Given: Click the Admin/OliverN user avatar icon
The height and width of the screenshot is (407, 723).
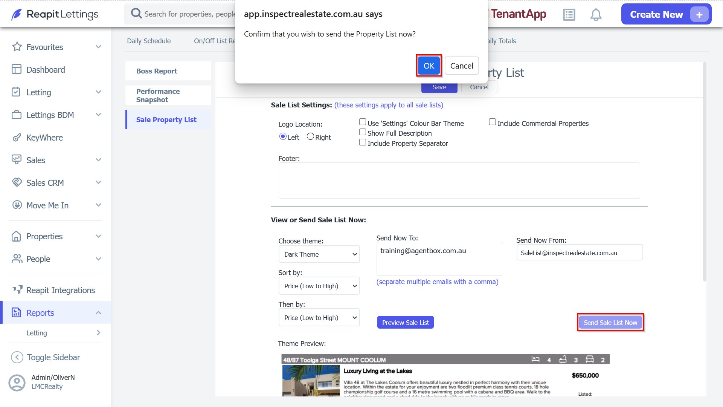Looking at the screenshot, I should pyautogui.click(x=17, y=383).
